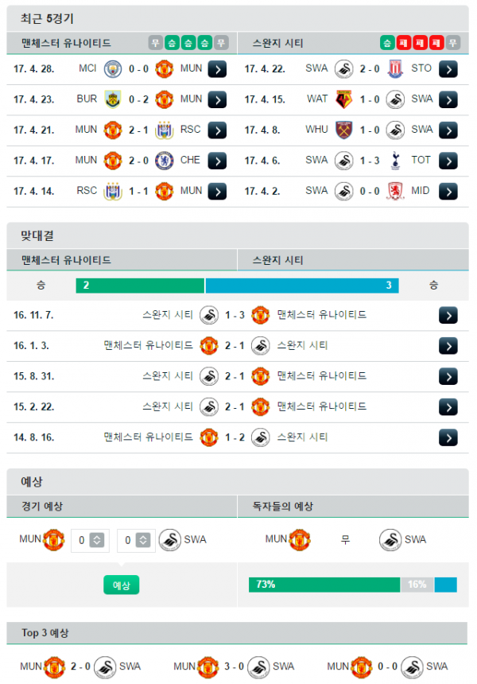This screenshot has height=684, width=477.
Task: Adjust the SWA predicted score stepper
Action: (x=143, y=540)
